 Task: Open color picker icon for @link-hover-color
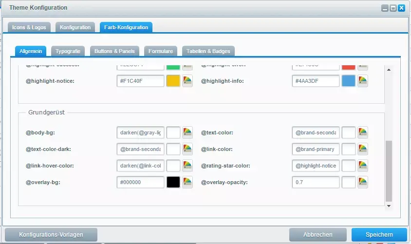tap(187, 166)
